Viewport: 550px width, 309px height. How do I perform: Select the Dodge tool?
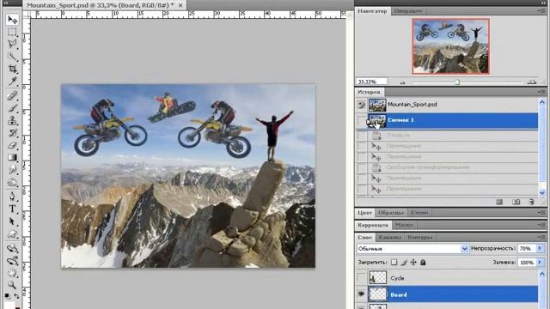(12, 183)
